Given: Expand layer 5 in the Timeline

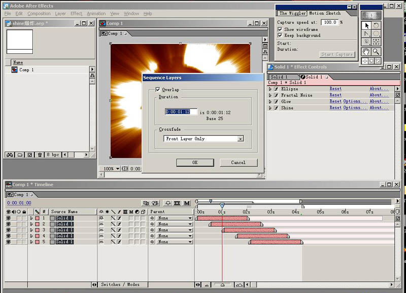Looking at the screenshot, I should (31, 242).
